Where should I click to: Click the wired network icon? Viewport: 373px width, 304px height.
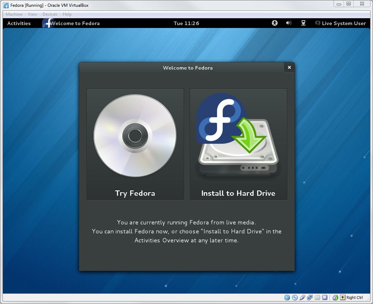click(303, 23)
